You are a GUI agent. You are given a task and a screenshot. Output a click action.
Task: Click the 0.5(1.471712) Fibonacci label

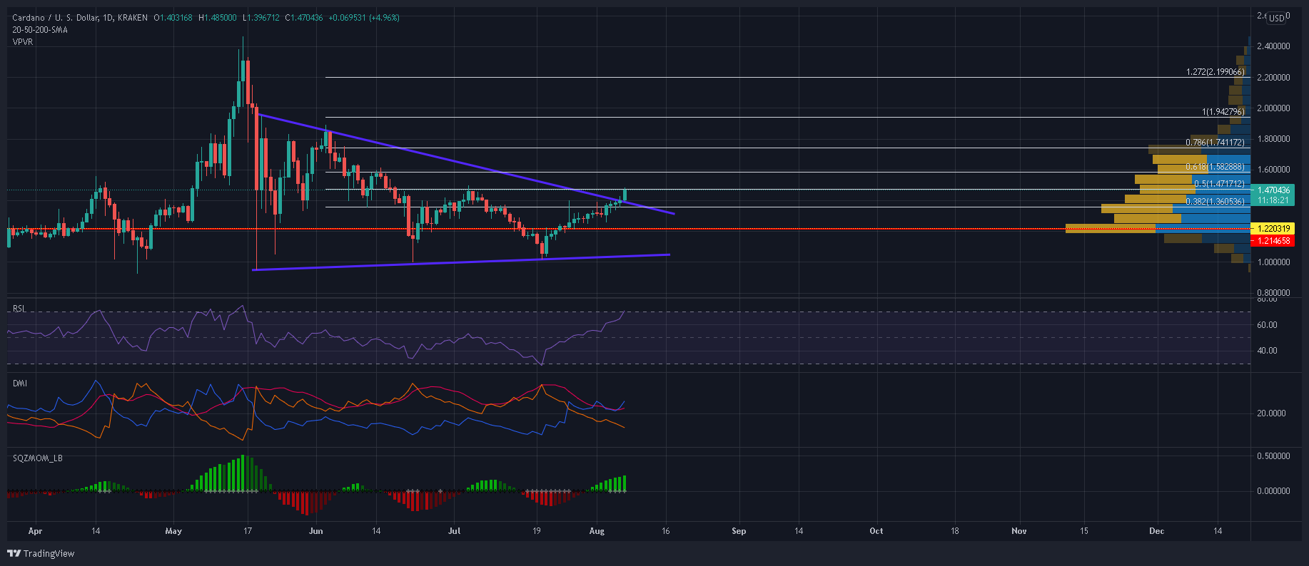tap(1219, 184)
